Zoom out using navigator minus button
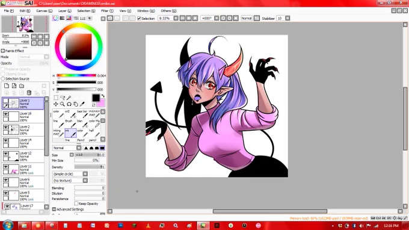 pos(34,37)
